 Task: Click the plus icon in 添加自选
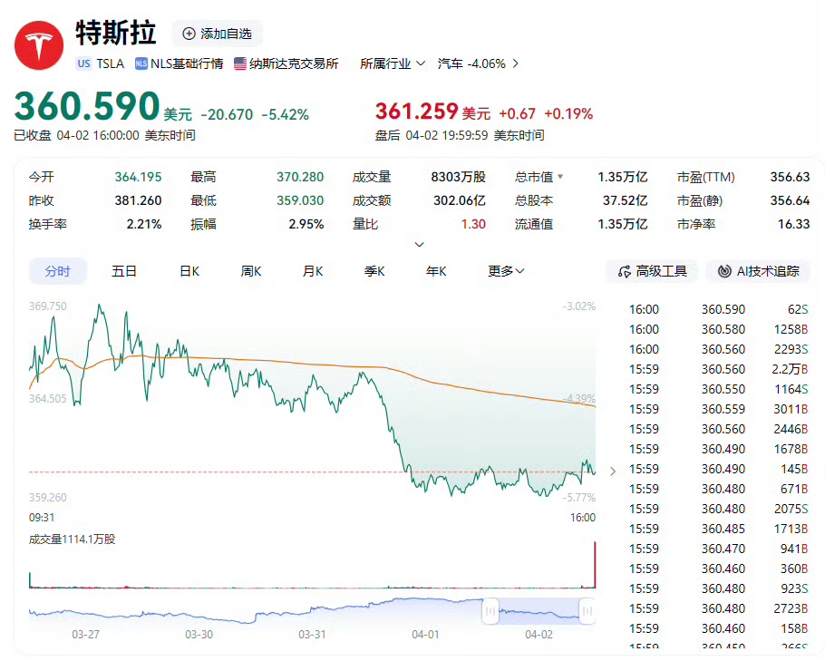pos(189,34)
